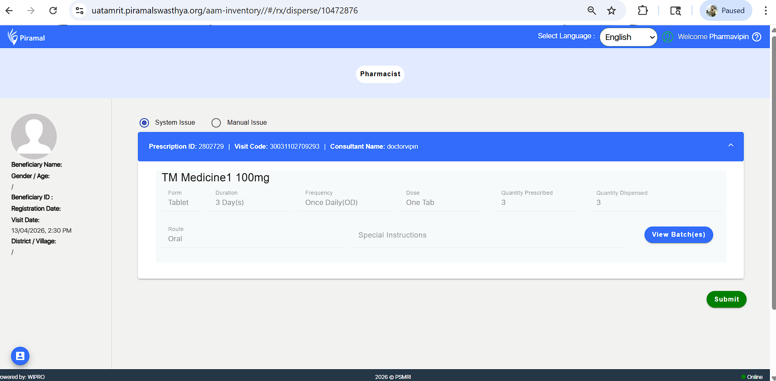Click the Special Instructions field
The width and height of the screenshot is (776, 381).
(488, 236)
